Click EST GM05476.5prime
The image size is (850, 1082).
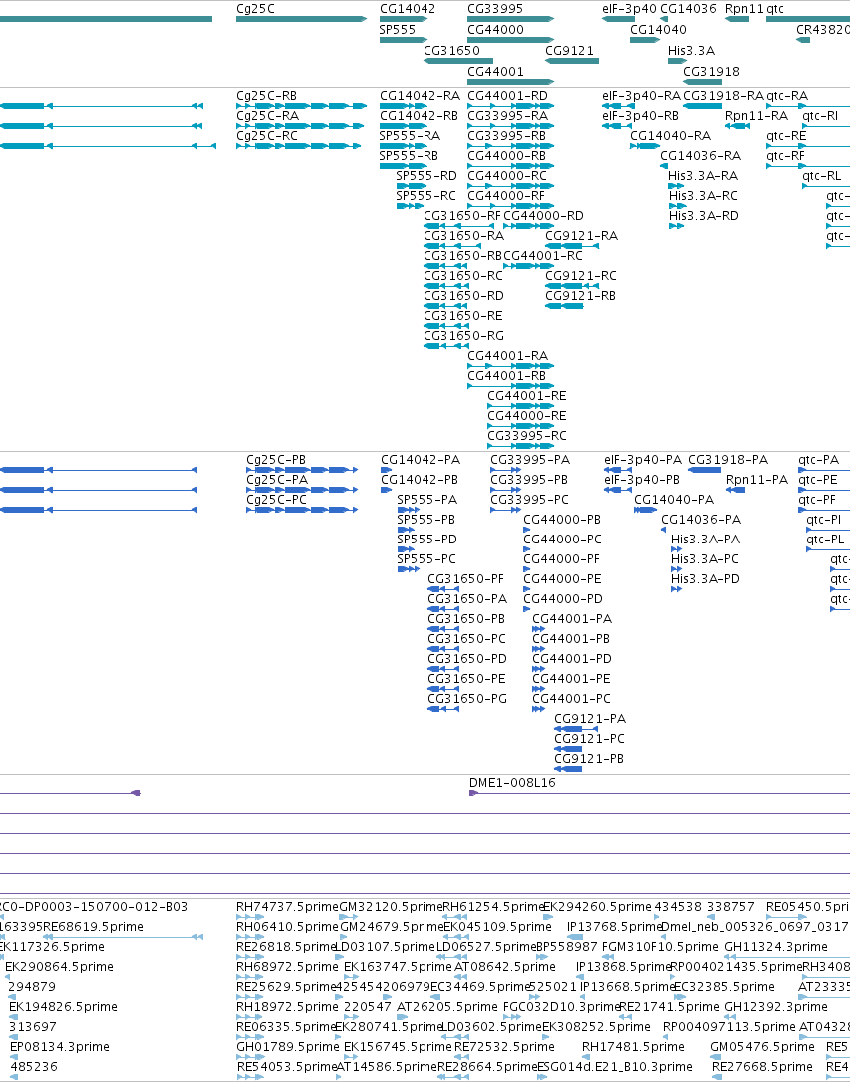(762, 1047)
